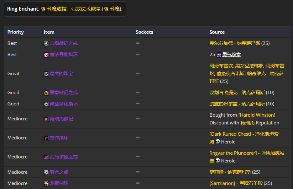Click the 衰老之戒 ring icon
Screen dimensions: 293x189
(46, 172)
